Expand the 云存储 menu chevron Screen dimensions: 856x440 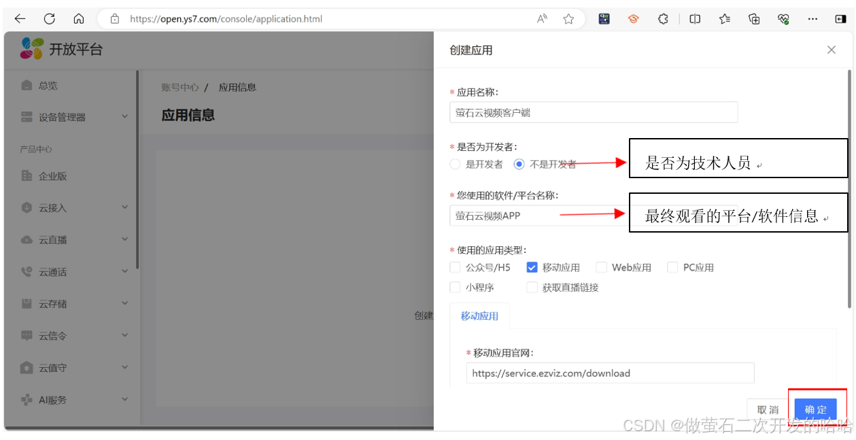tap(124, 303)
